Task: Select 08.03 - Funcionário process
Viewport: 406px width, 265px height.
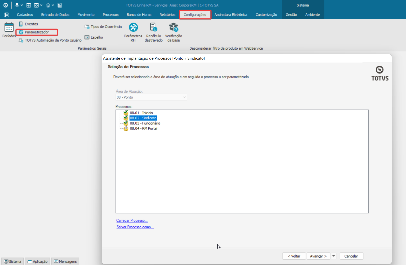Action: coord(145,123)
